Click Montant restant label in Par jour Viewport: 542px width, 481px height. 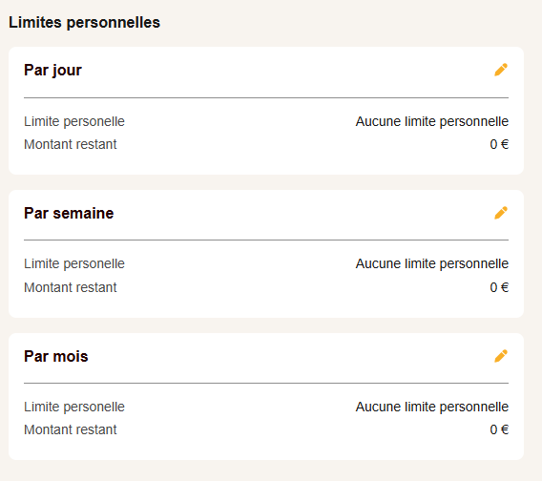click(71, 144)
